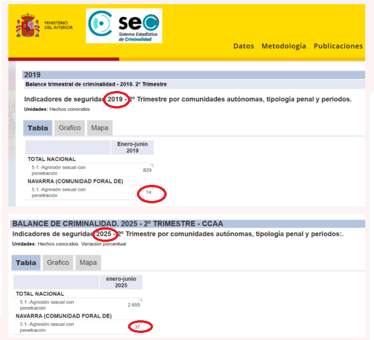Click the national total value 2.655
374x340 pixels.
[x=134, y=305]
